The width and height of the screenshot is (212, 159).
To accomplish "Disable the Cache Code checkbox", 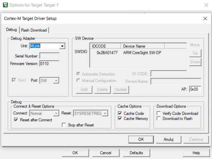I will point(120,114).
